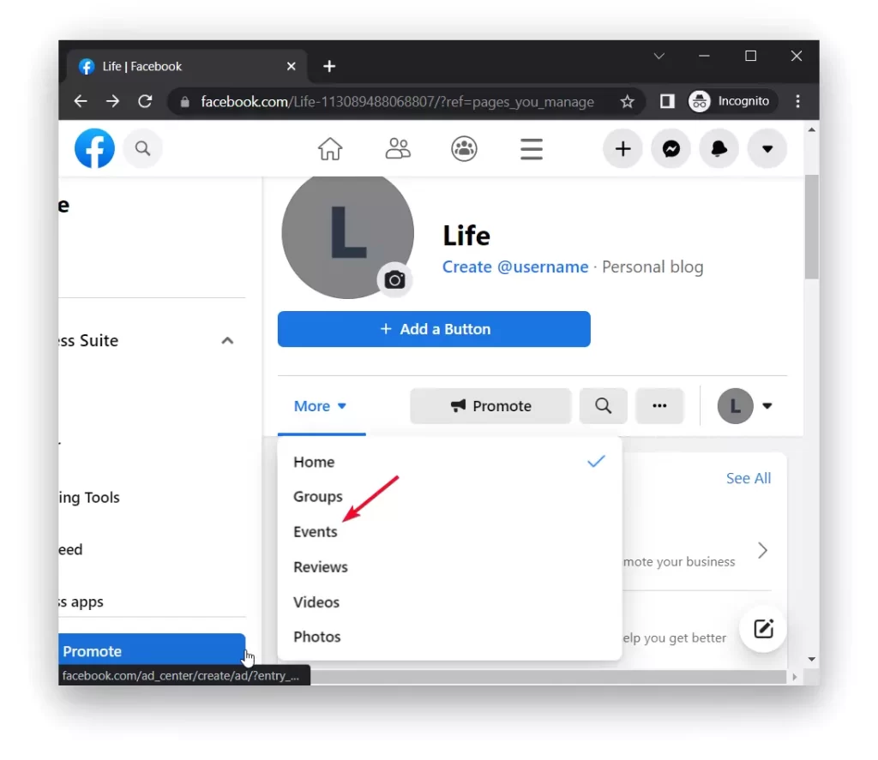Click the See All link

(748, 478)
